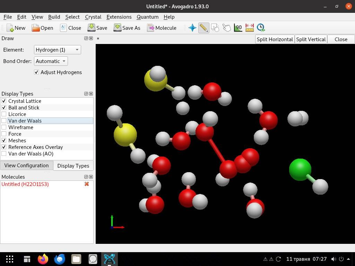This screenshot has width=355, height=266.
Task: Enable the Licorice display type
Action: 4,114
